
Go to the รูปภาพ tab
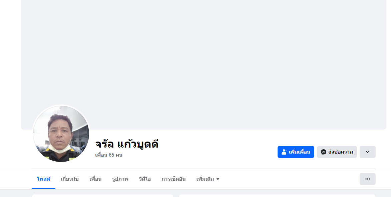click(120, 179)
